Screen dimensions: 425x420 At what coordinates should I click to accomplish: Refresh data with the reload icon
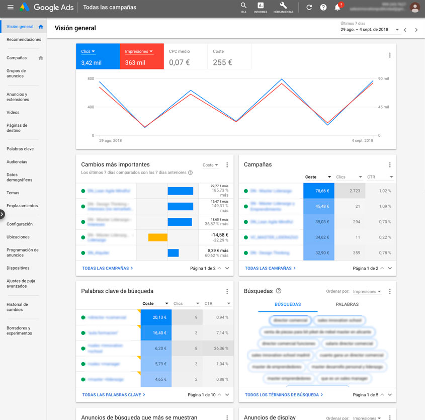309,8
